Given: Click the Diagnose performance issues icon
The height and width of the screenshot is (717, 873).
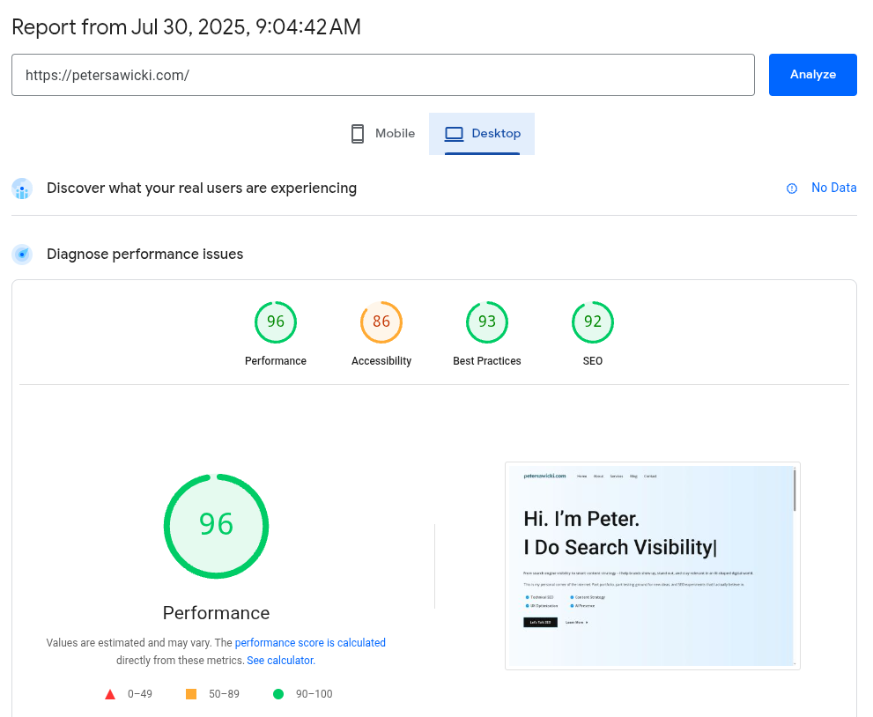Looking at the screenshot, I should pos(21,254).
